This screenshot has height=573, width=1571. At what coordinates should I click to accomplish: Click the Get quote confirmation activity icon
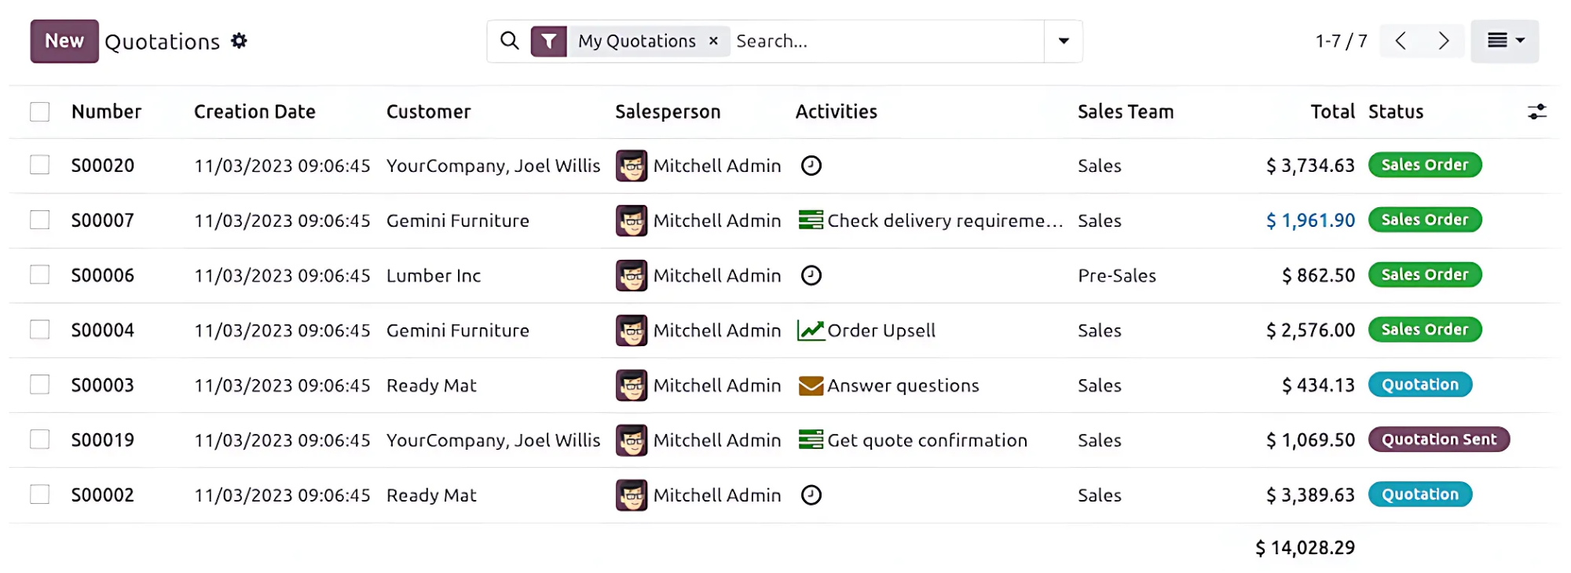click(811, 440)
